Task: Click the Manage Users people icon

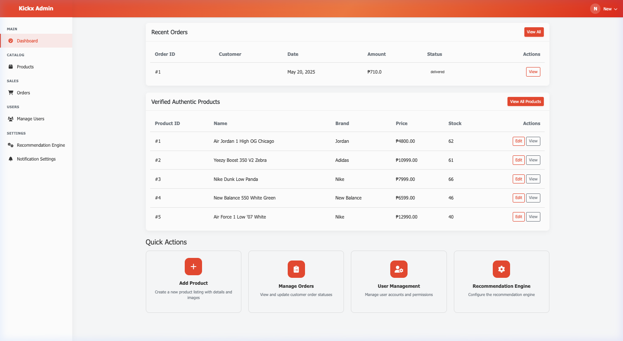Action: 11,119
